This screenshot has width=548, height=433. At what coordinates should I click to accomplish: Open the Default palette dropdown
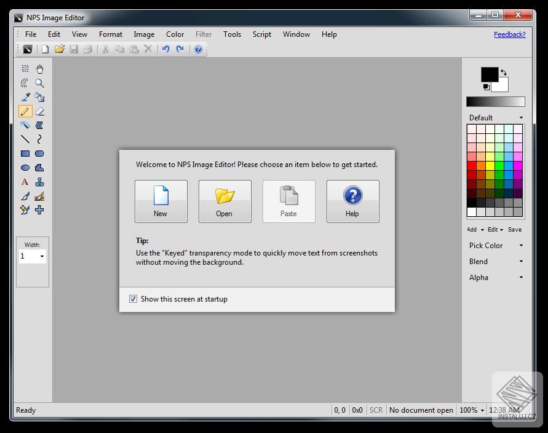click(495, 117)
